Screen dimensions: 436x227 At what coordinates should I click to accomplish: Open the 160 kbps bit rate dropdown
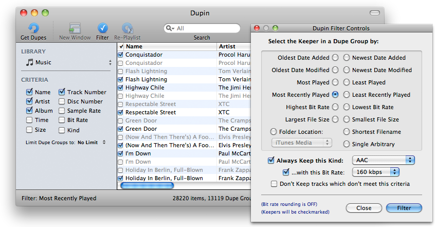pyautogui.click(x=376, y=172)
